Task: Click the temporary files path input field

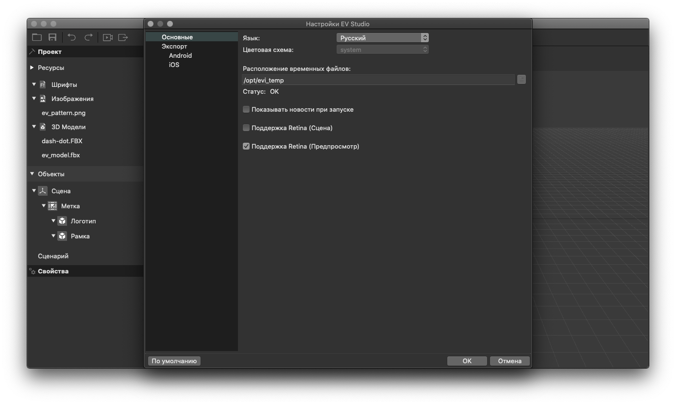Action: click(378, 80)
